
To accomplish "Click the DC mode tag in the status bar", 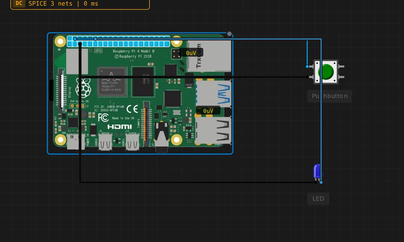I will (x=19, y=4).
